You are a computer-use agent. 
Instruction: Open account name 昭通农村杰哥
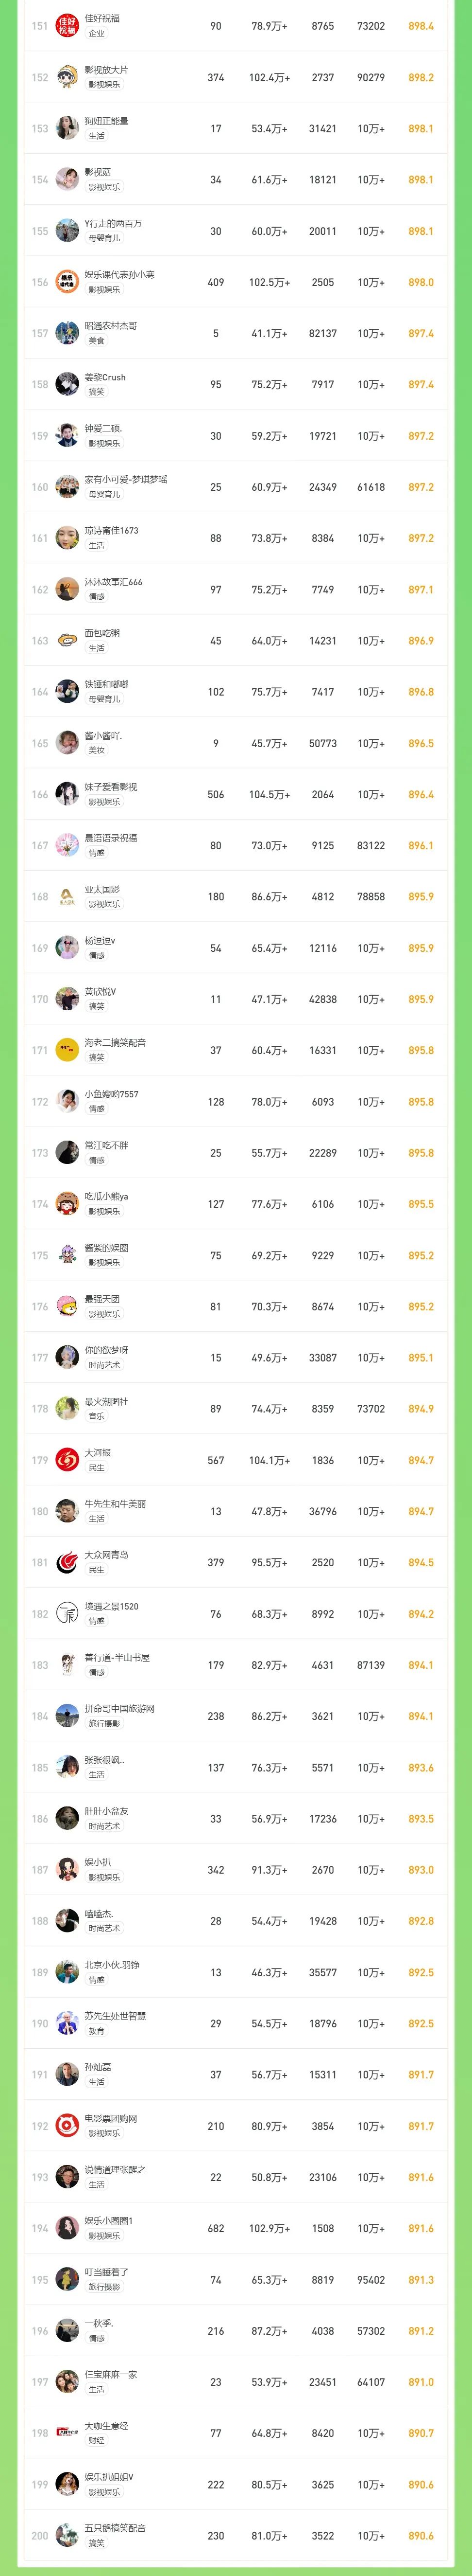coord(111,326)
